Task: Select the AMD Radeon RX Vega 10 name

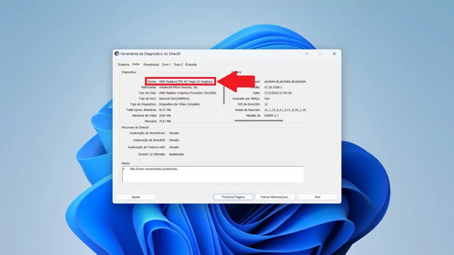Action: 186,82
